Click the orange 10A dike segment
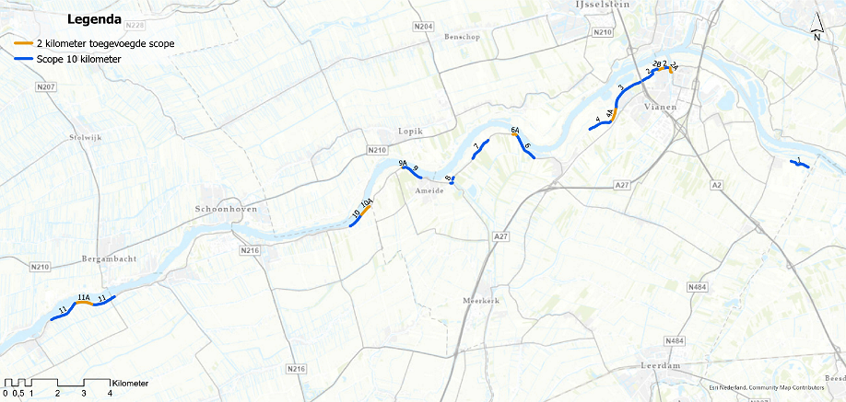846x402 pixels. coord(365,212)
